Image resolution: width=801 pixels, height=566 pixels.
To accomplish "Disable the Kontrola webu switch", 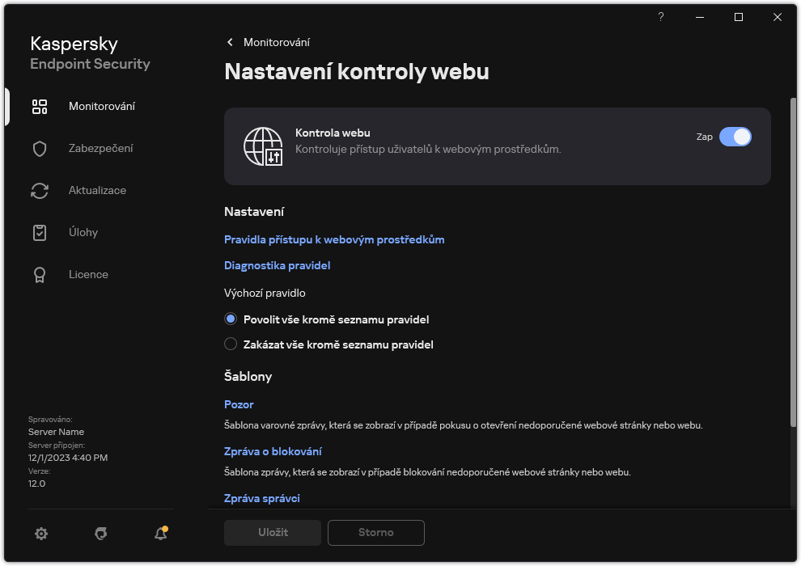I will click(736, 137).
